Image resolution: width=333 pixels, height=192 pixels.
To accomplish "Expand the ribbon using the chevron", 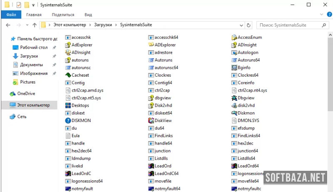I will click(x=320, y=15).
